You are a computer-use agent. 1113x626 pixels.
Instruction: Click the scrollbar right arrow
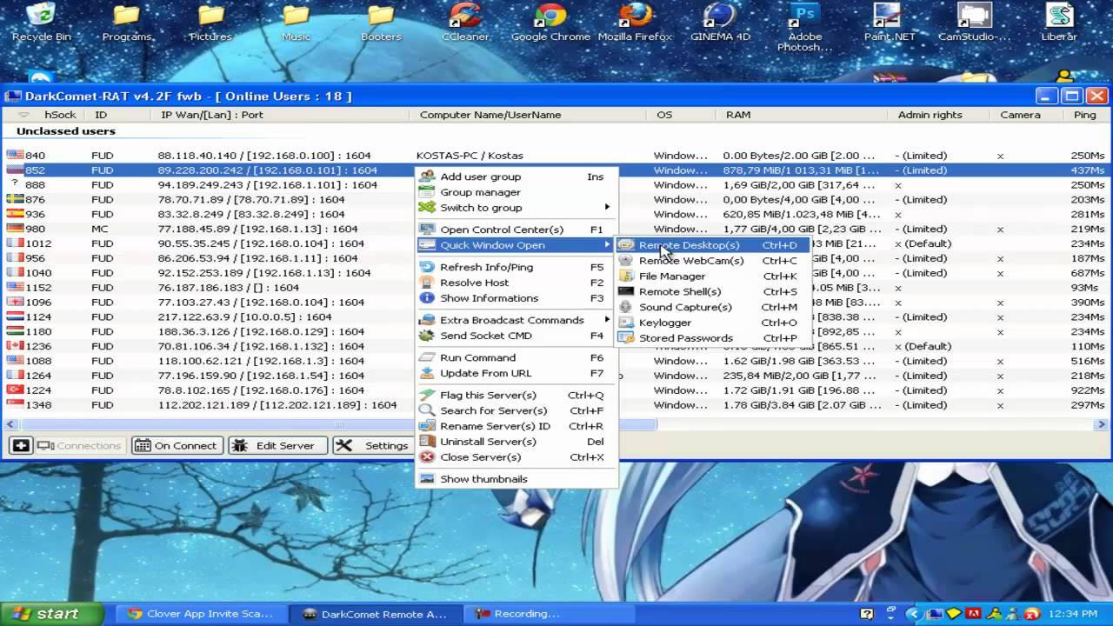pyautogui.click(x=1101, y=425)
